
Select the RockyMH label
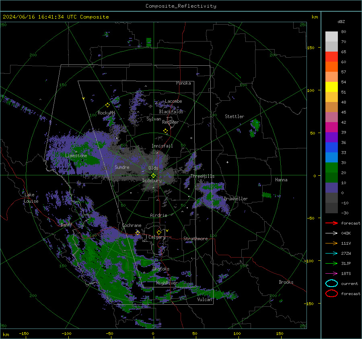click(x=106, y=113)
